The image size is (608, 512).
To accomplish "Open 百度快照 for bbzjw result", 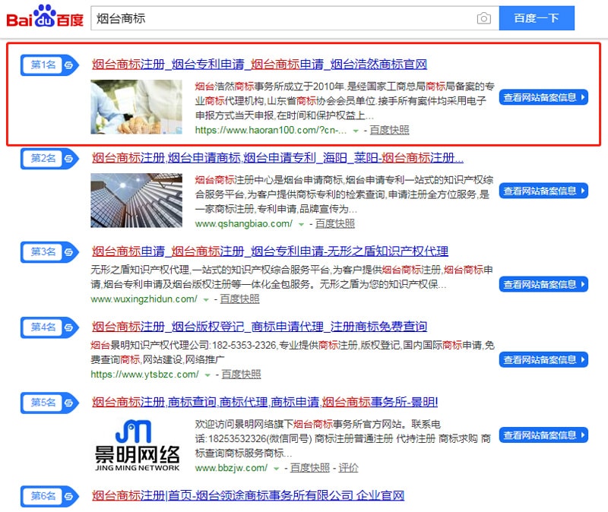I will [310, 468].
